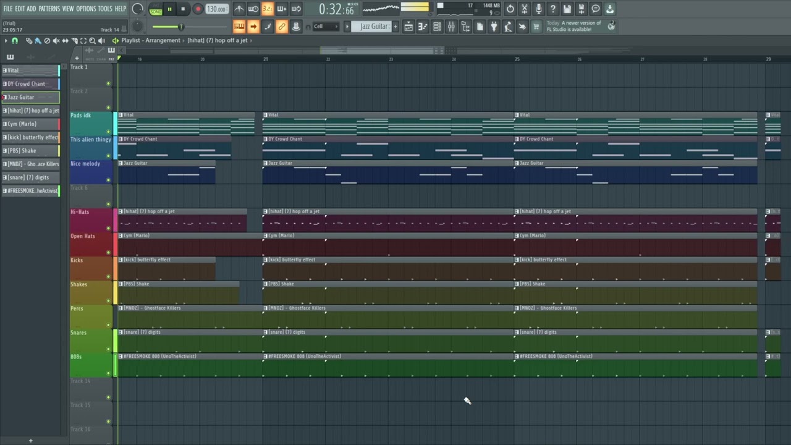Open the PATTERNS menu
The height and width of the screenshot is (445, 791).
tap(49, 9)
